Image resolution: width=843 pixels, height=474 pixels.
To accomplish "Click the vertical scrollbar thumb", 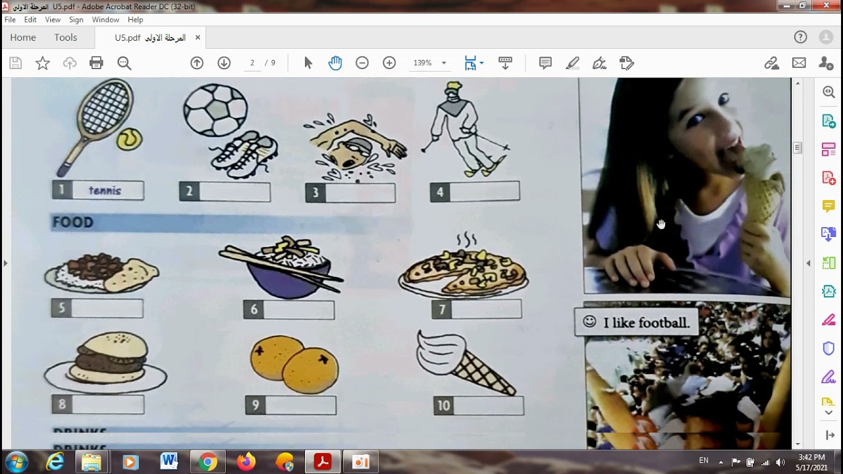I will (x=798, y=148).
